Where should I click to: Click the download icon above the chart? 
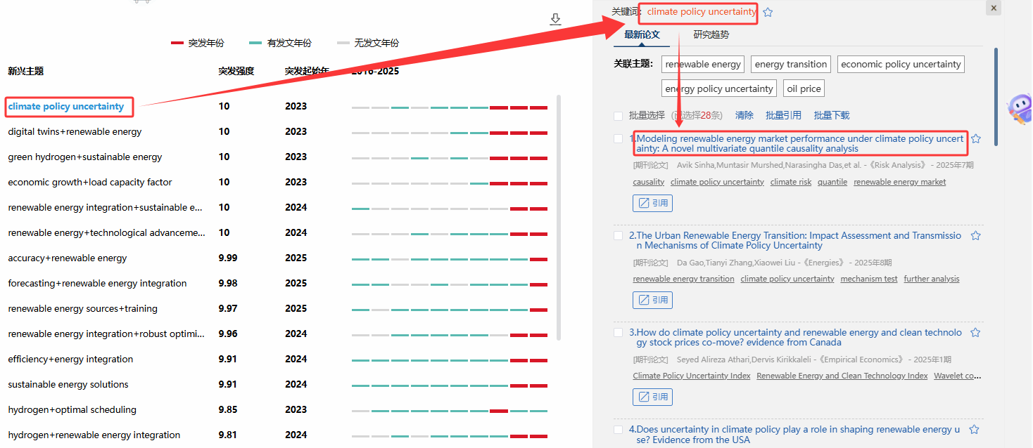click(x=555, y=19)
